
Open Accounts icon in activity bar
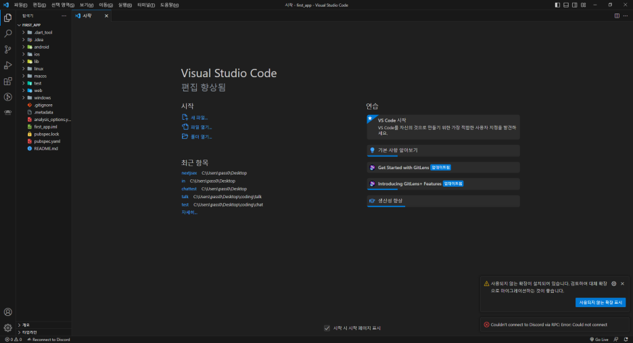pyautogui.click(x=7, y=312)
